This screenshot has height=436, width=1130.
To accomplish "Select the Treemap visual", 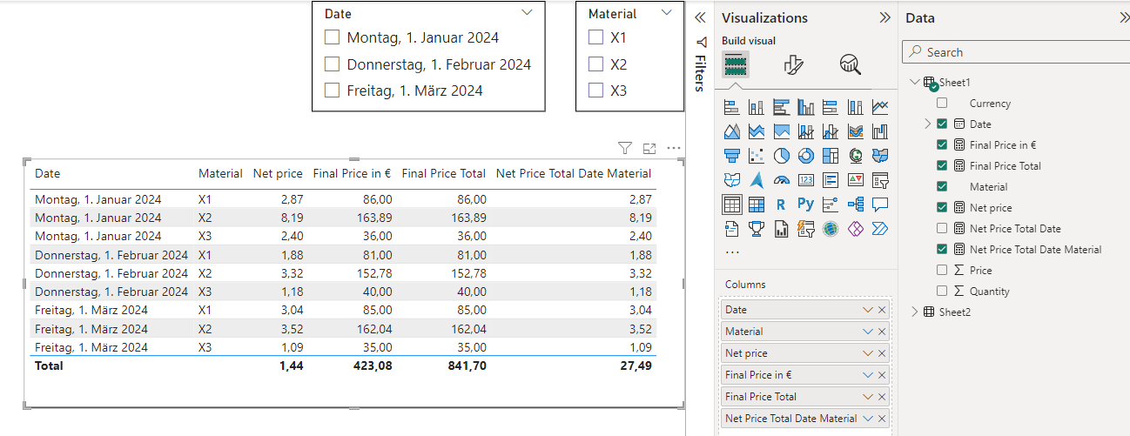I will click(x=831, y=156).
